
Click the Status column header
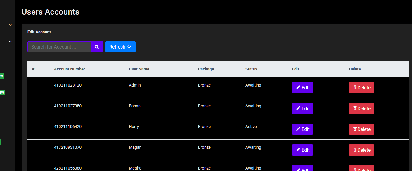(x=251, y=69)
